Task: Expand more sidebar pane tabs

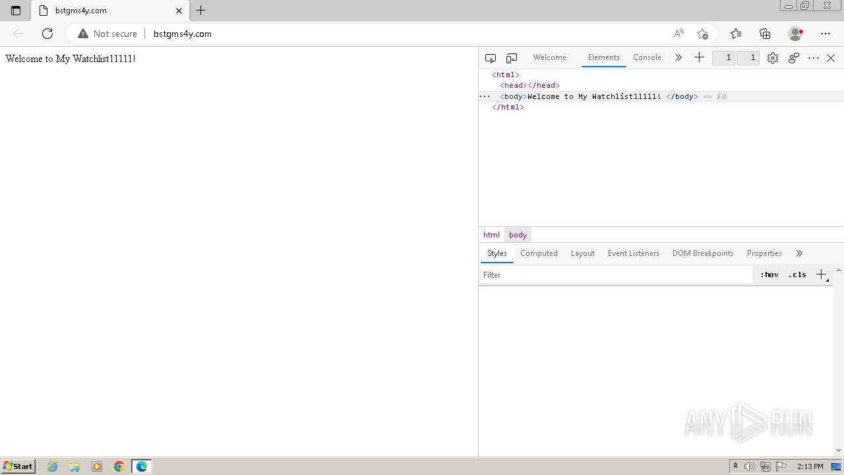Action: [799, 253]
